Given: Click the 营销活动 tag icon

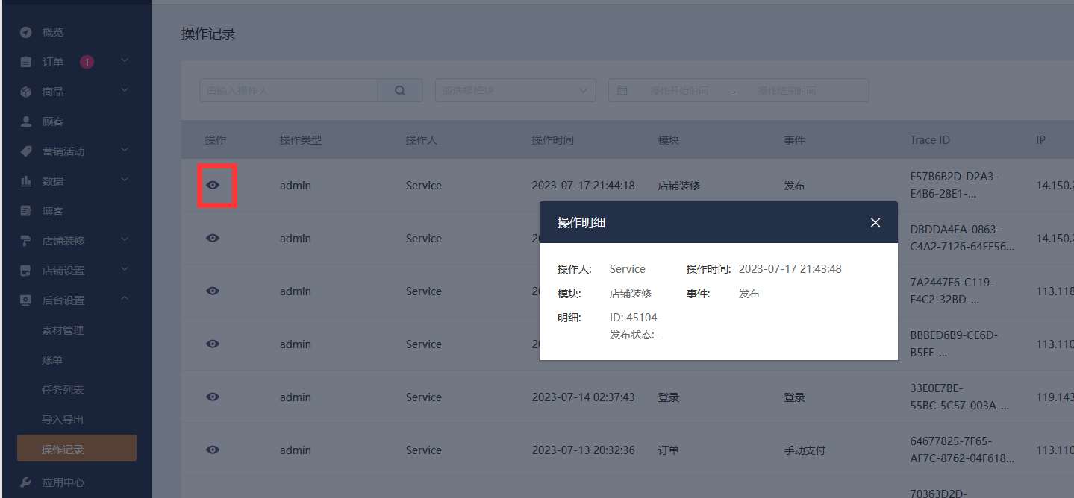Looking at the screenshot, I should tap(26, 151).
